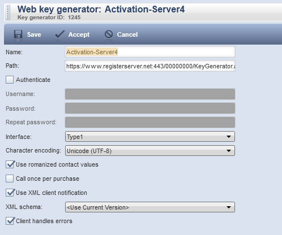Click the Path URL input field

[x=150, y=66]
